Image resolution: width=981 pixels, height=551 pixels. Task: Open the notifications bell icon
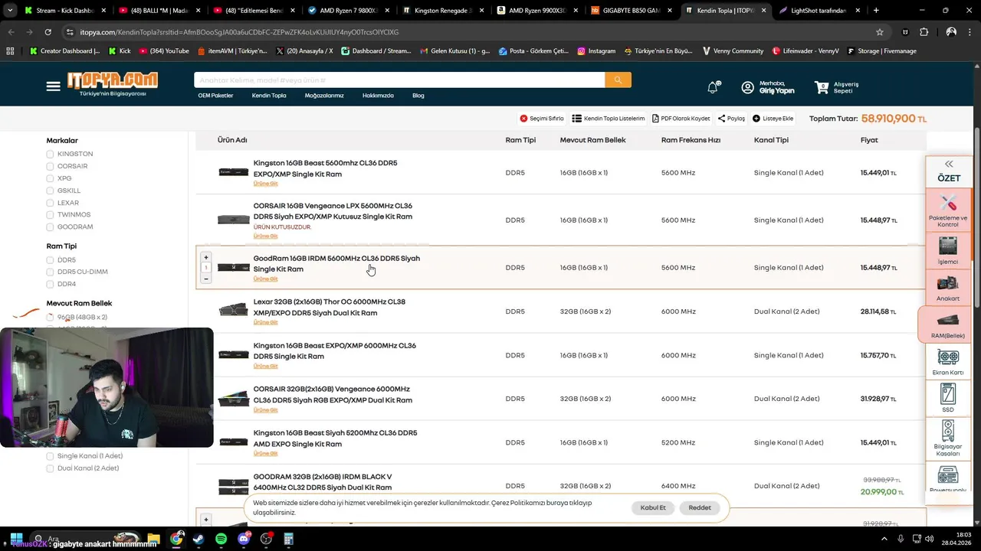(713, 87)
